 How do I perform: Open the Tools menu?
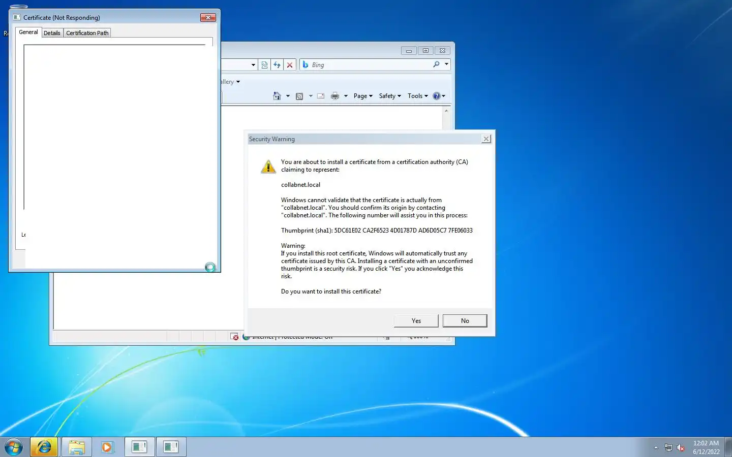pyautogui.click(x=418, y=96)
